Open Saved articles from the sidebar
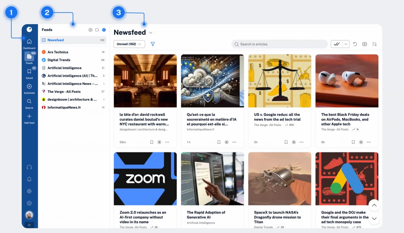Screen dimensions: 404x233 [x=29, y=73]
